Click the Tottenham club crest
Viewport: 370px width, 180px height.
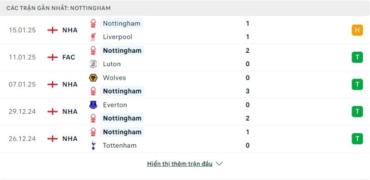click(93, 145)
